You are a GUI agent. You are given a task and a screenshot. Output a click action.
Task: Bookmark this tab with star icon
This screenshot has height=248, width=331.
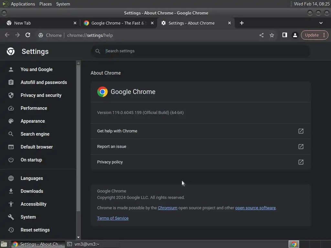[272, 35]
